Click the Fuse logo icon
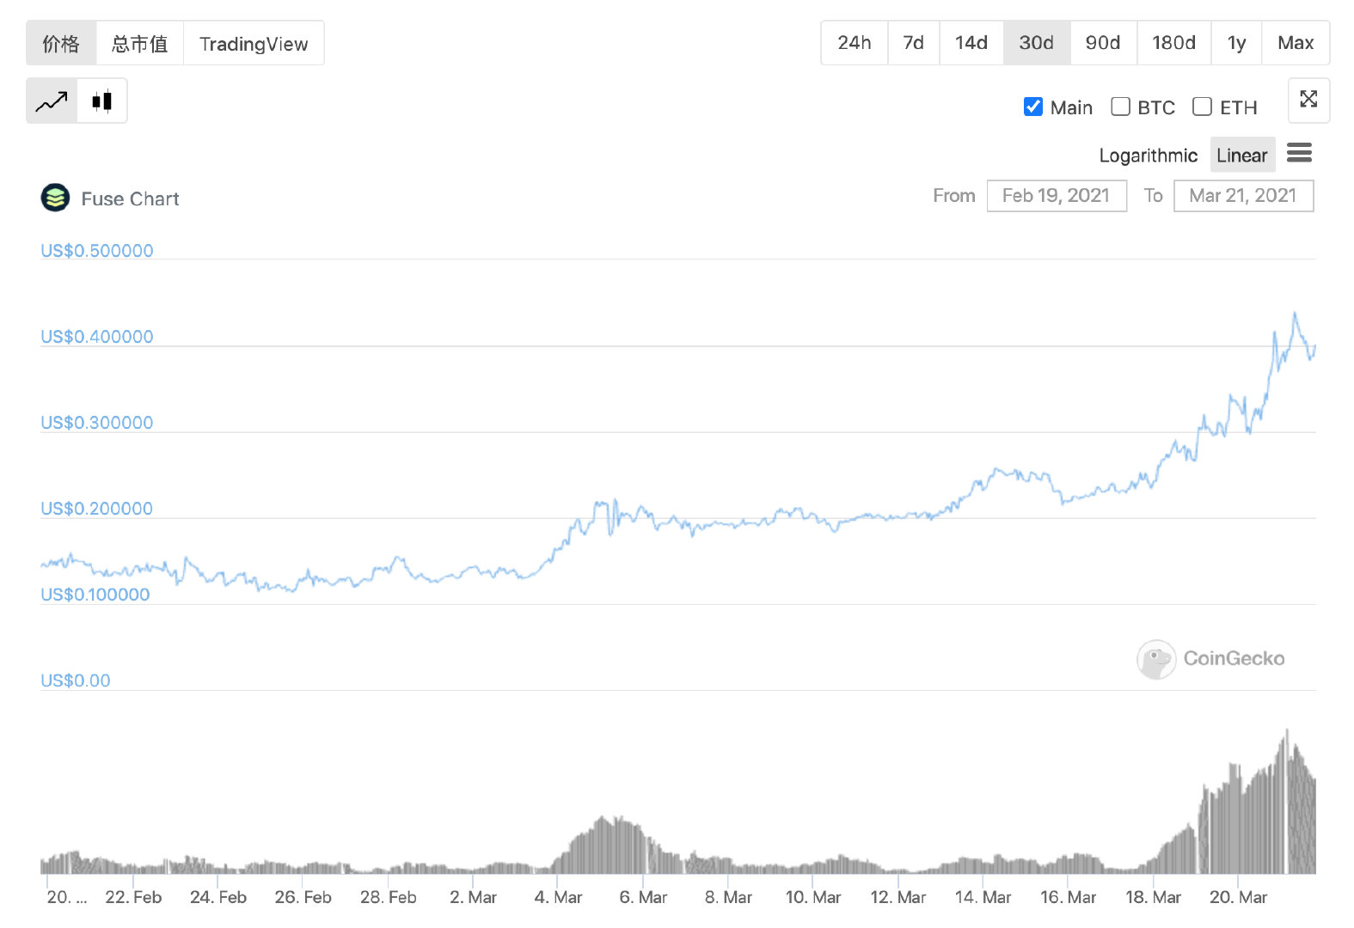The width and height of the screenshot is (1354, 928). point(56,198)
